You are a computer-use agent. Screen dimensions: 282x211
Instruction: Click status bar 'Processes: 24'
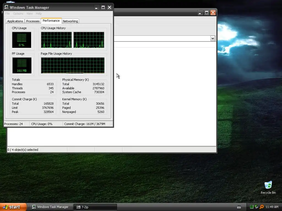(13, 124)
